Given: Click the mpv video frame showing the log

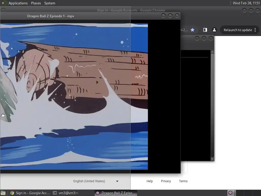Looking at the screenshot, I should (74, 96).
